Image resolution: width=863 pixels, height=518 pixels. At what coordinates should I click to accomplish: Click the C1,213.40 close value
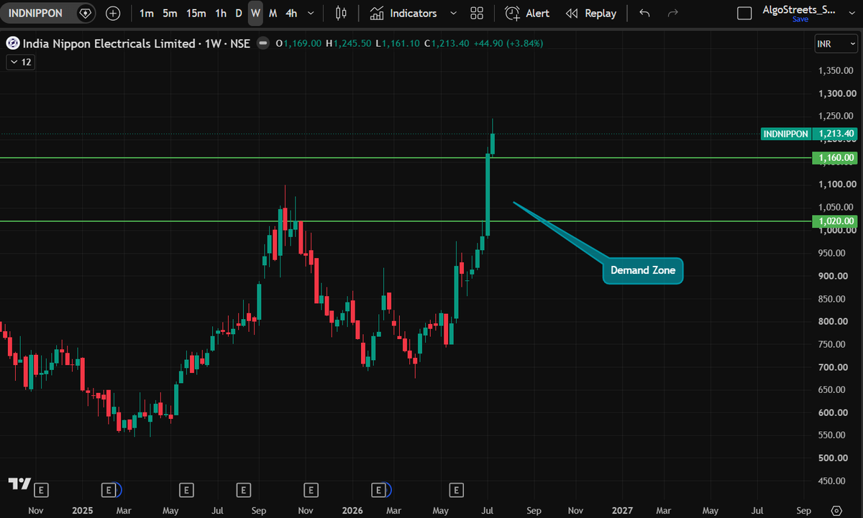(x=448, y=43)
